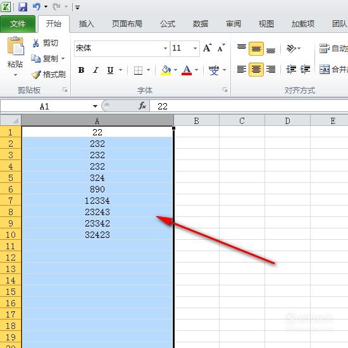Click the Select All corner triangle
Image resolution: width=348 pixels, height=348 pixels.
[11, 120]
